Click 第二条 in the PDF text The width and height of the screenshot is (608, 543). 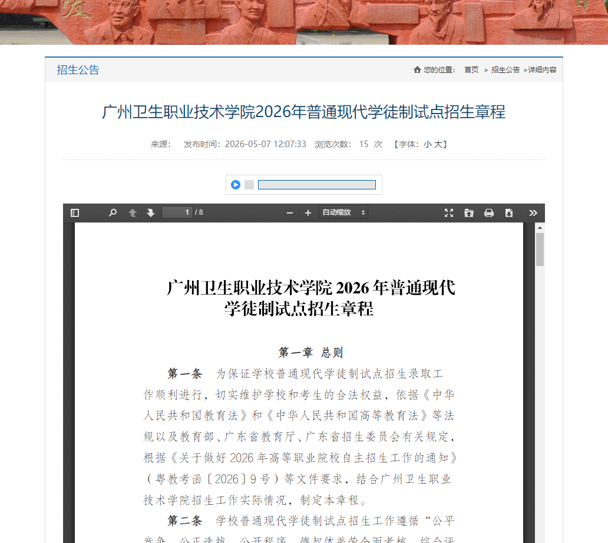184,521
